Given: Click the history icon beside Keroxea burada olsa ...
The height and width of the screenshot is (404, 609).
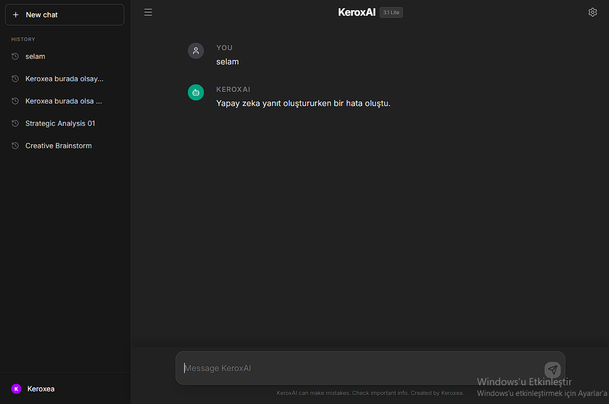Looking at the screenshot, I should coord(15,101).
